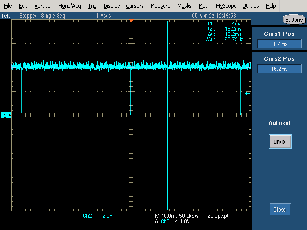Click the Autoset Undo button
The height and width of the screenshot is (230, 307).
[280, 141]
